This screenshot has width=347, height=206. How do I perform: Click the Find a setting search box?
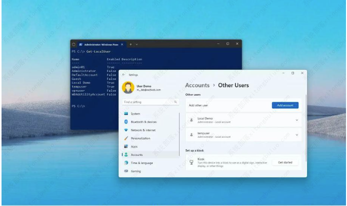click(x=151, y=102)
